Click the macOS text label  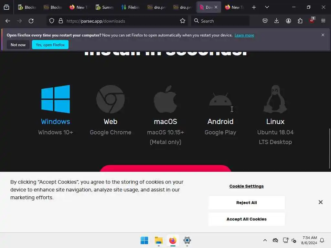pos(165,122)
